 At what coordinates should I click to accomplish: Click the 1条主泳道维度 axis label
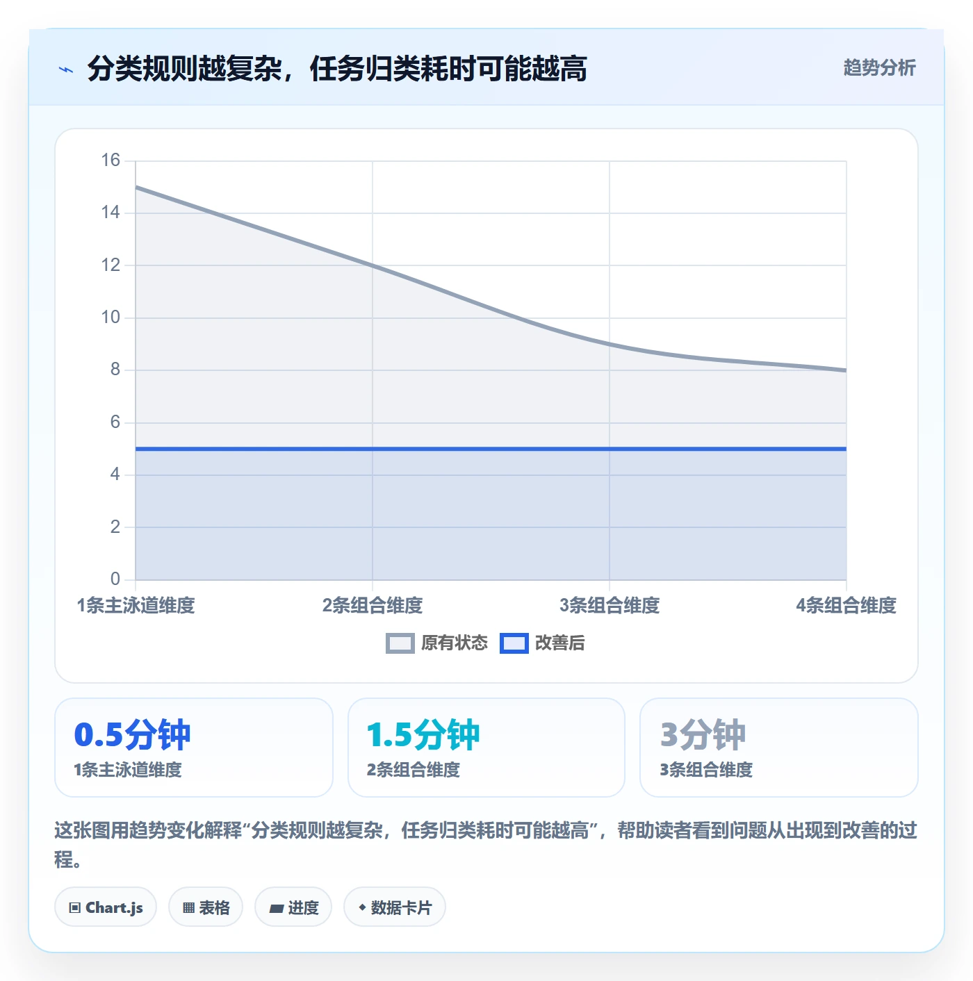tap(136, 606)
